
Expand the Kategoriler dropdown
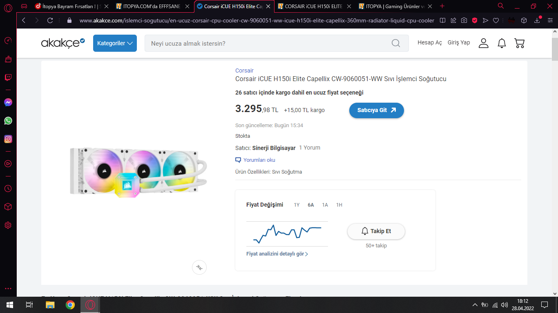click(x=115, y=43)
